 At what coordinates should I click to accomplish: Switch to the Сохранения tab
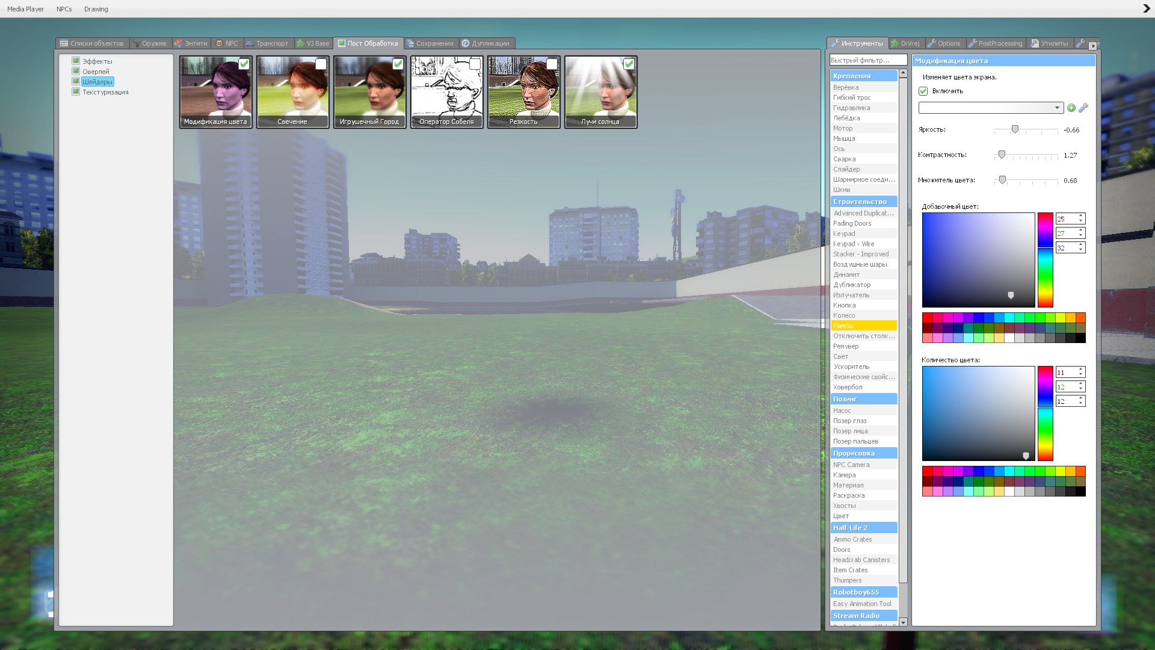431,43
